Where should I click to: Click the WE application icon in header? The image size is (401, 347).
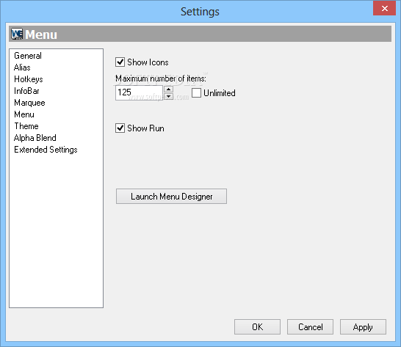pos(17,34)
